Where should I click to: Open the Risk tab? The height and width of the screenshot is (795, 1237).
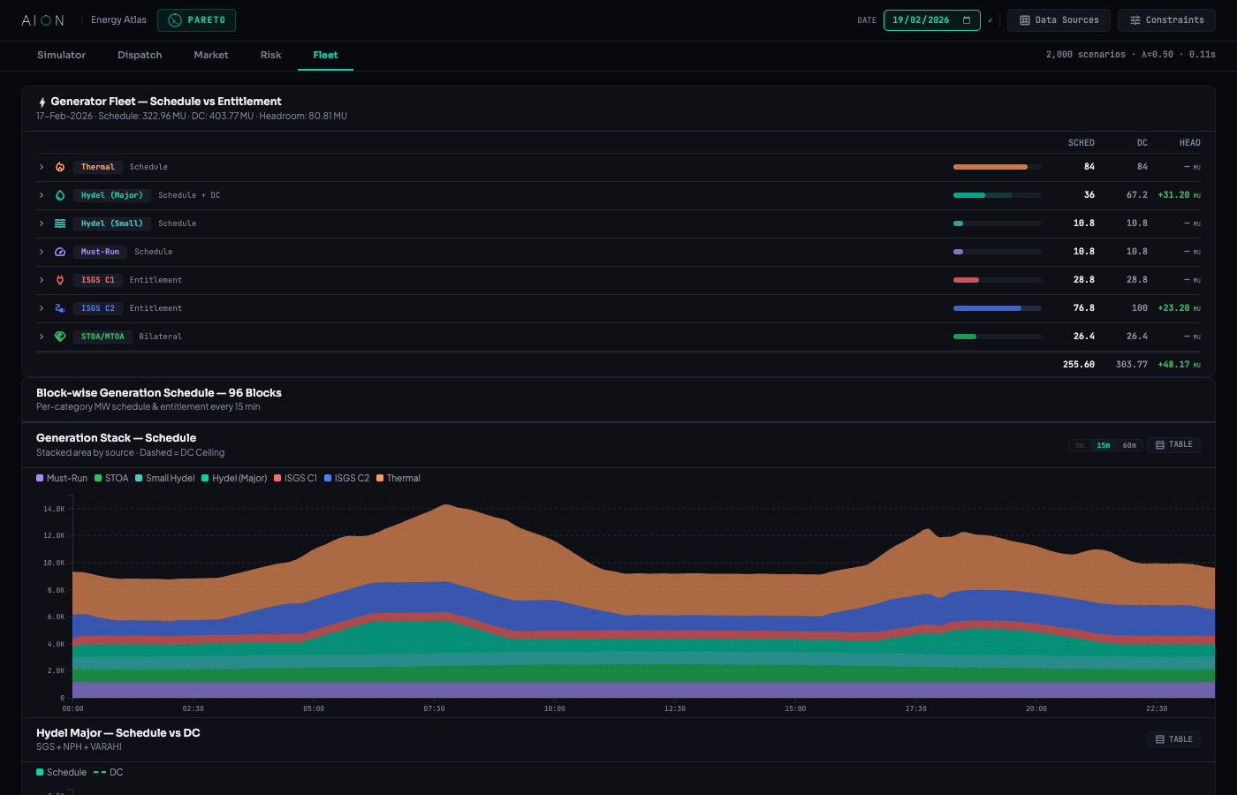(x=270, y=54)
